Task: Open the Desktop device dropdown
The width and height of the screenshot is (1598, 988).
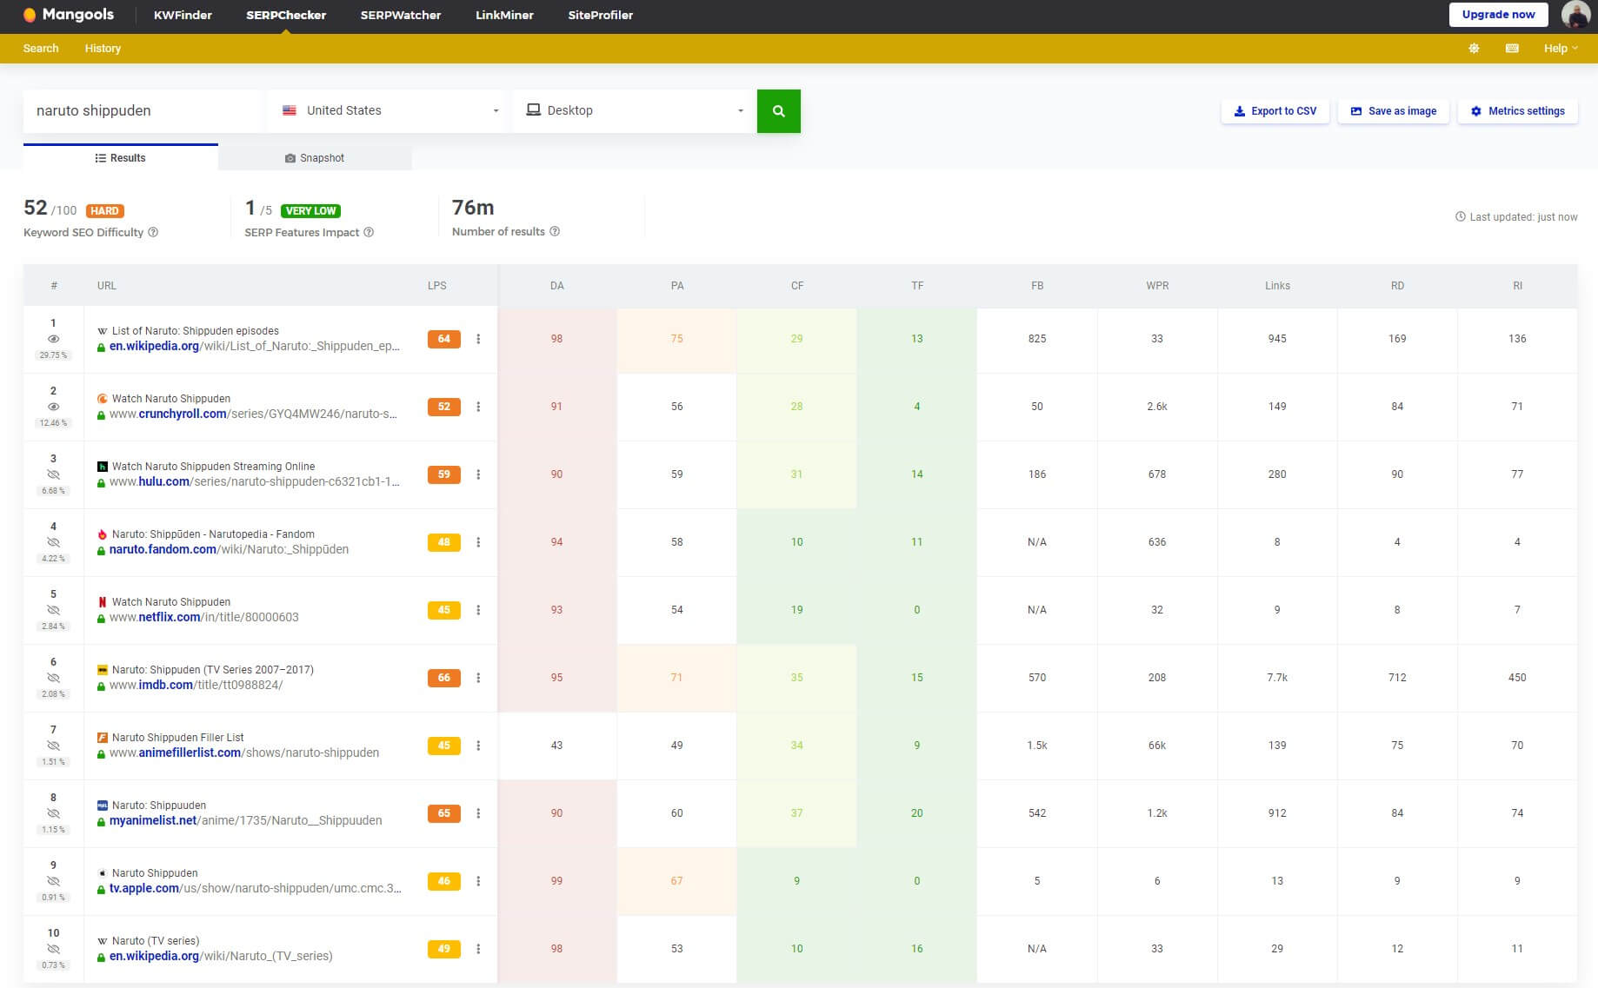Action: click(x=634, y=111)
